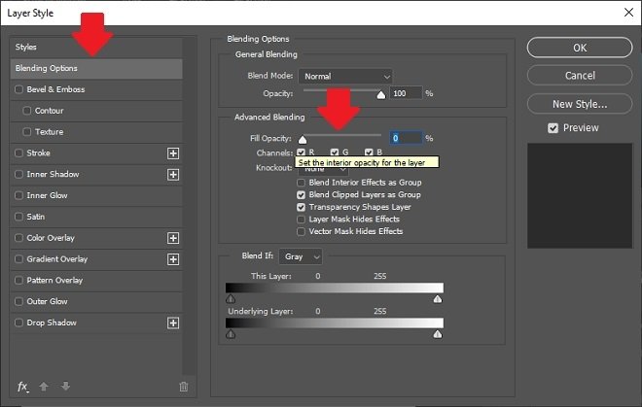Uncheck the G channel checkbox
The width and height of the screenshot is (642, 407).
pos(335,153)
